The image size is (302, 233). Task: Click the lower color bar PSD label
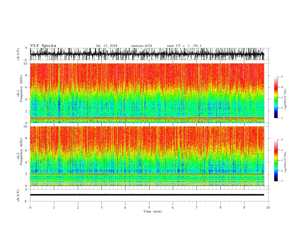286,162
